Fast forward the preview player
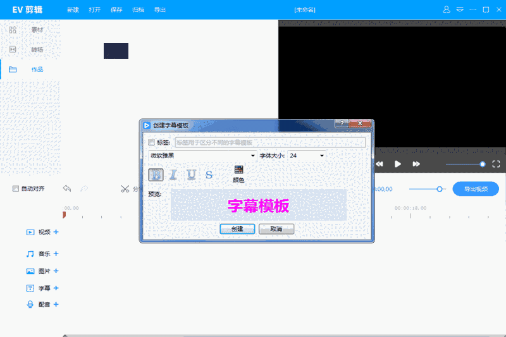The height and width of the screenshot is (337, 506). pyautogui.click(x=416, y=164)
